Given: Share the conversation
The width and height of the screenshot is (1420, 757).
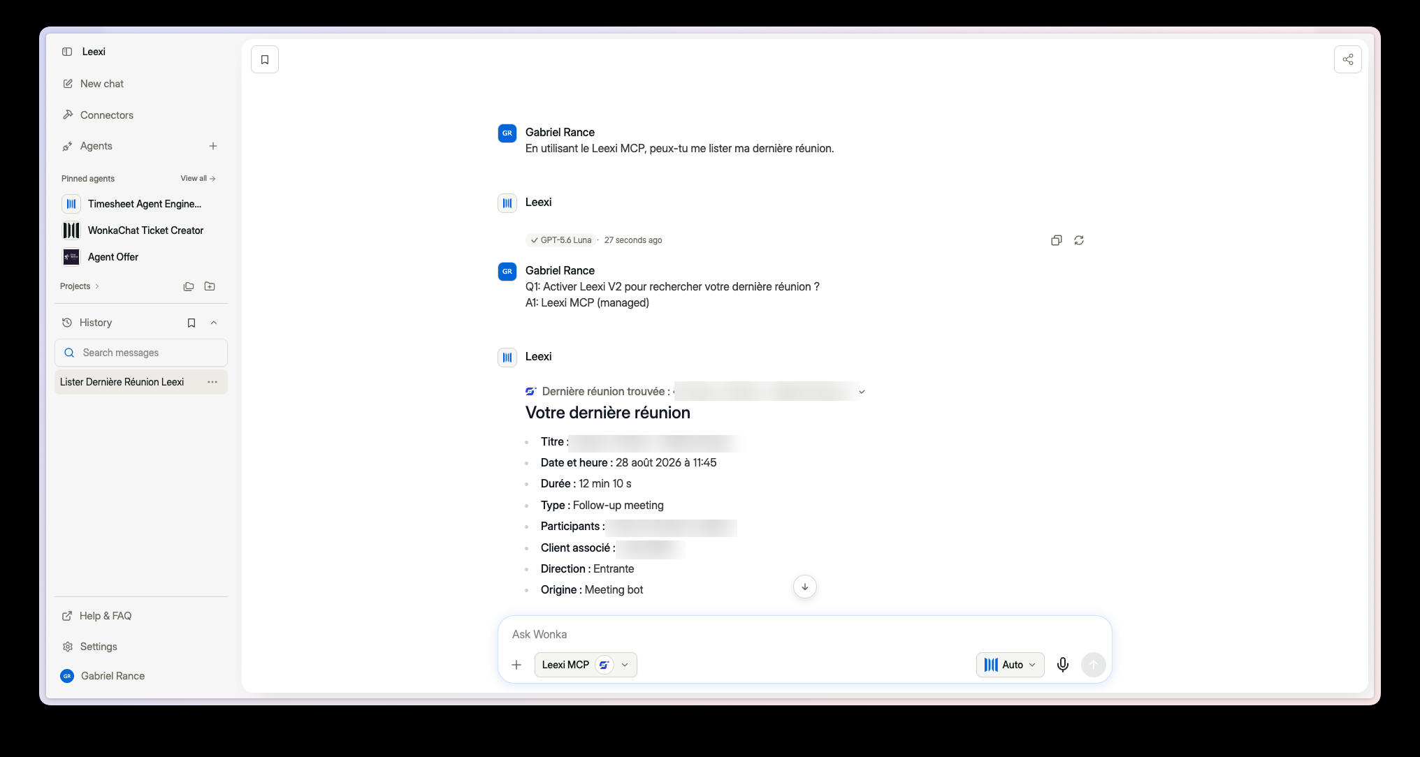Looking at the screenshot, I should (1348, 59).
